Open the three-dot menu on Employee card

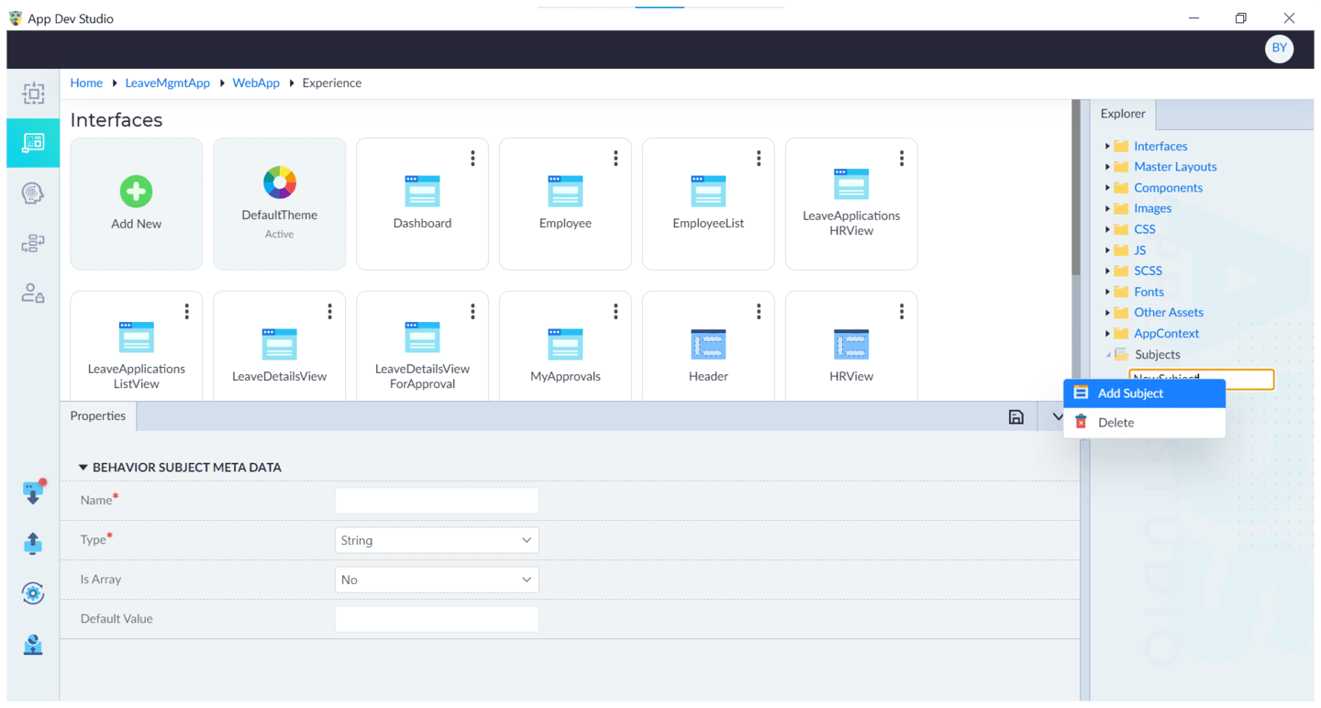616,159
